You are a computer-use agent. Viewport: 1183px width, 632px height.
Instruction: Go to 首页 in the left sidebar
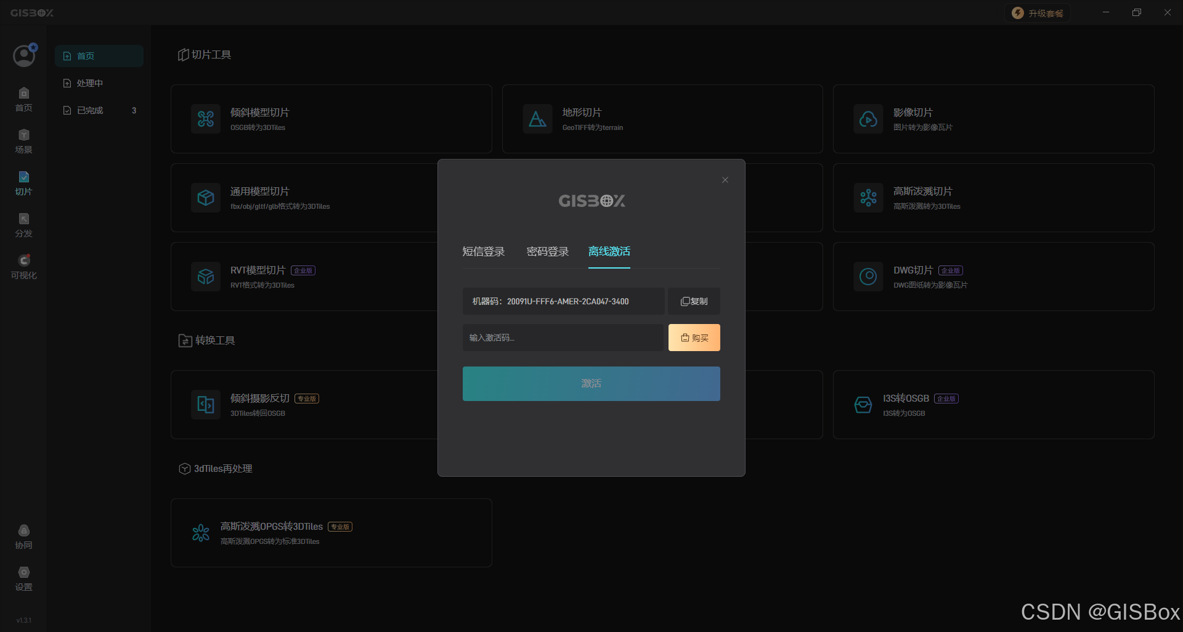23,100
